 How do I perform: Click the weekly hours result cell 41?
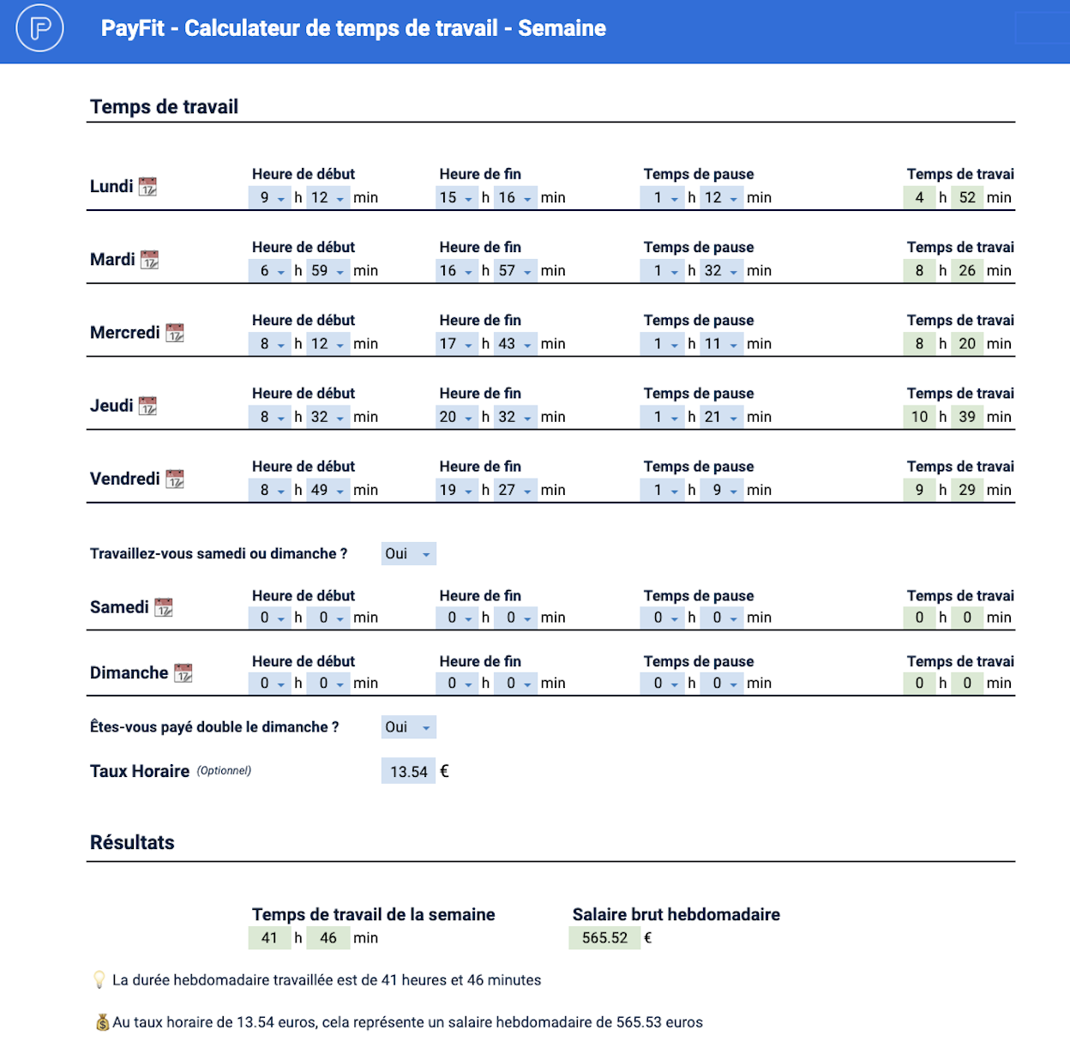pos(269,938)
